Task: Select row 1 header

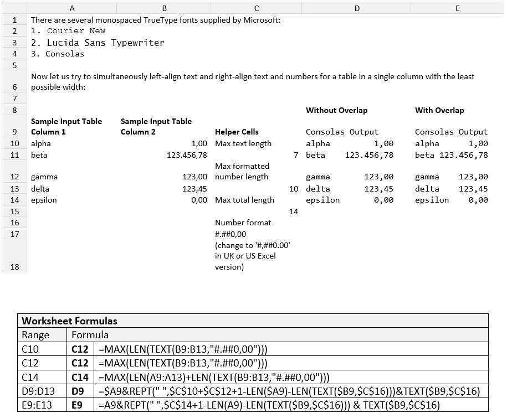Action: pos(14,20)
